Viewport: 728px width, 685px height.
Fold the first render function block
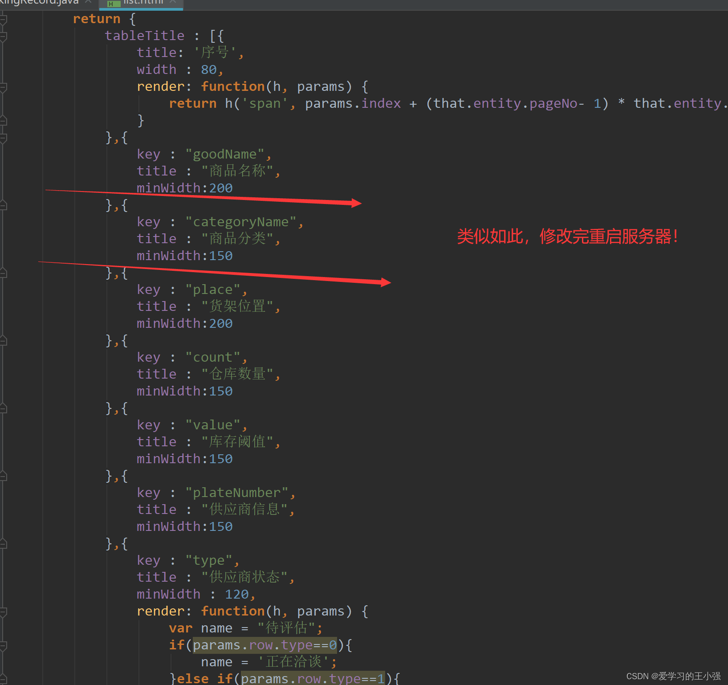click(x=3, y=87)
